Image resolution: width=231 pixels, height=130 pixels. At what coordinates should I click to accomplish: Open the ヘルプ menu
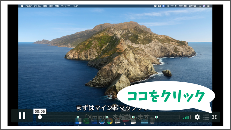75,6
